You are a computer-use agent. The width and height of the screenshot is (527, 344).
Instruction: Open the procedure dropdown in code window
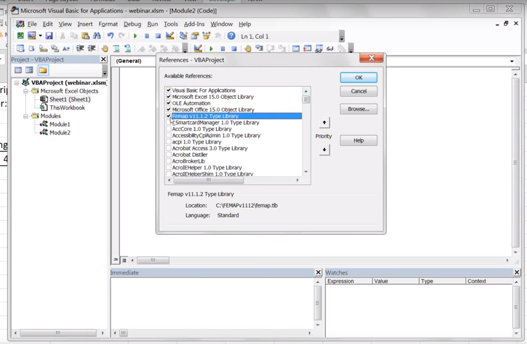click(x=512, y=61)
